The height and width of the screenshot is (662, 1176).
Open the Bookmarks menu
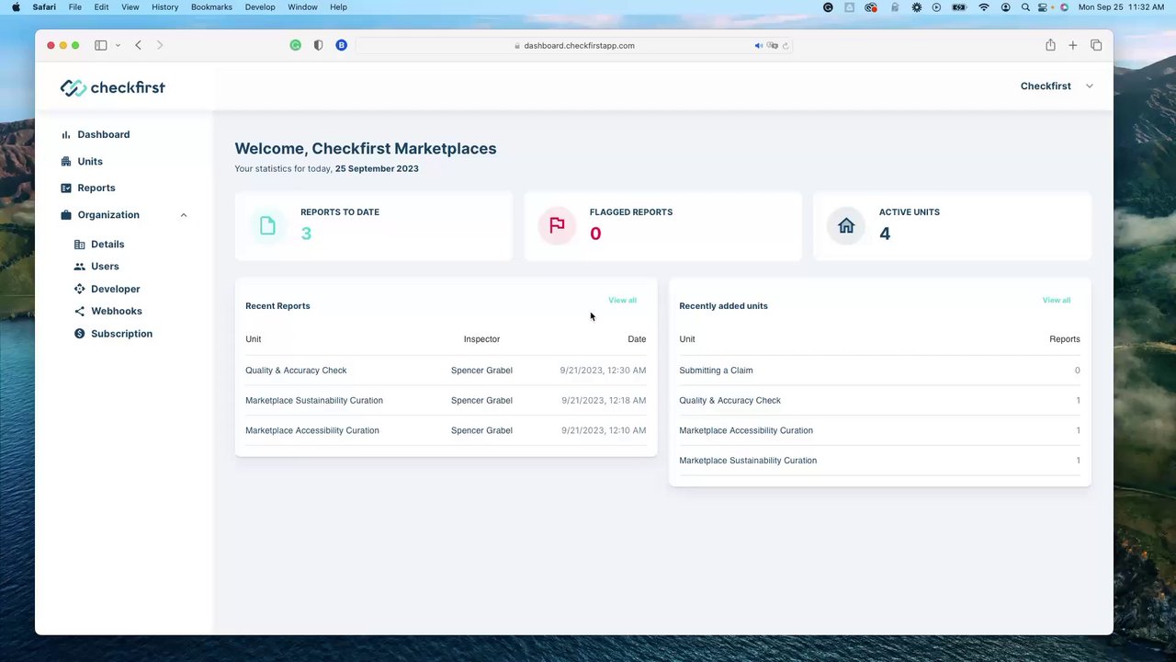[x=211, y=7]
